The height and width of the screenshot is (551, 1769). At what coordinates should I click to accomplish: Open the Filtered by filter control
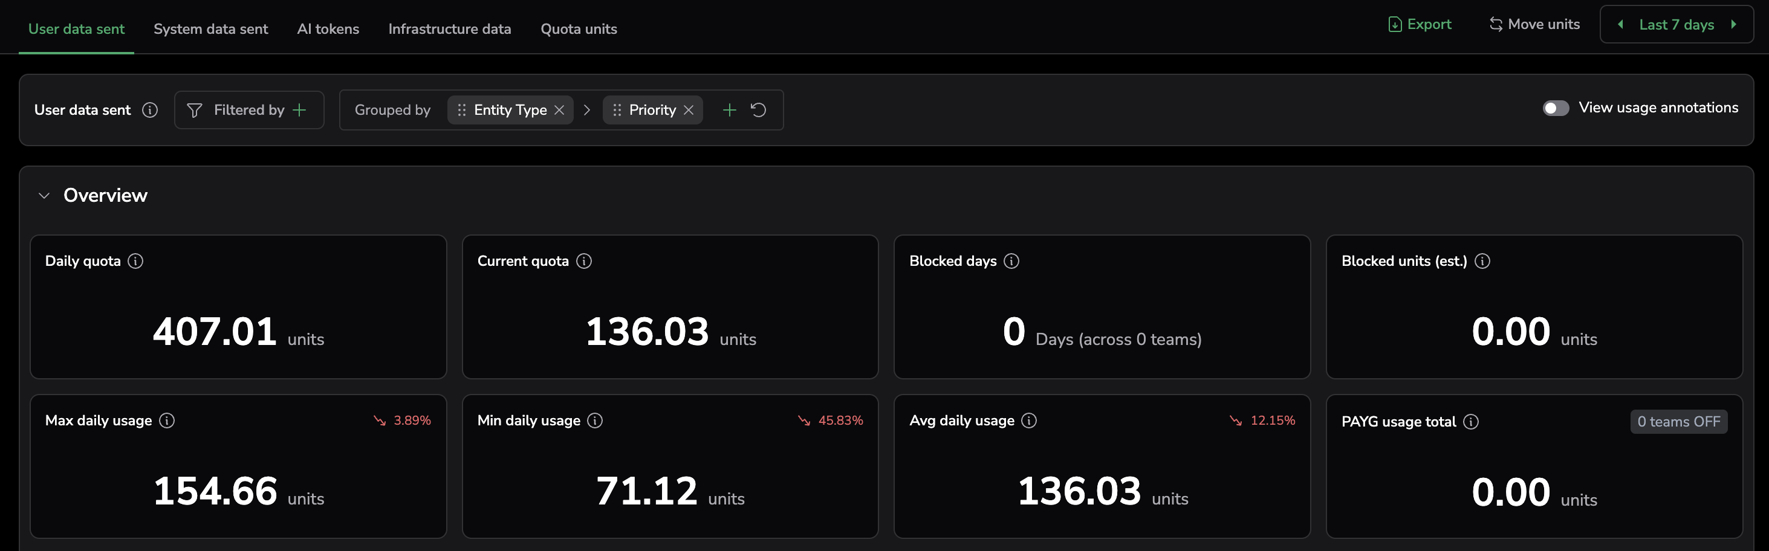coord(248,110)
